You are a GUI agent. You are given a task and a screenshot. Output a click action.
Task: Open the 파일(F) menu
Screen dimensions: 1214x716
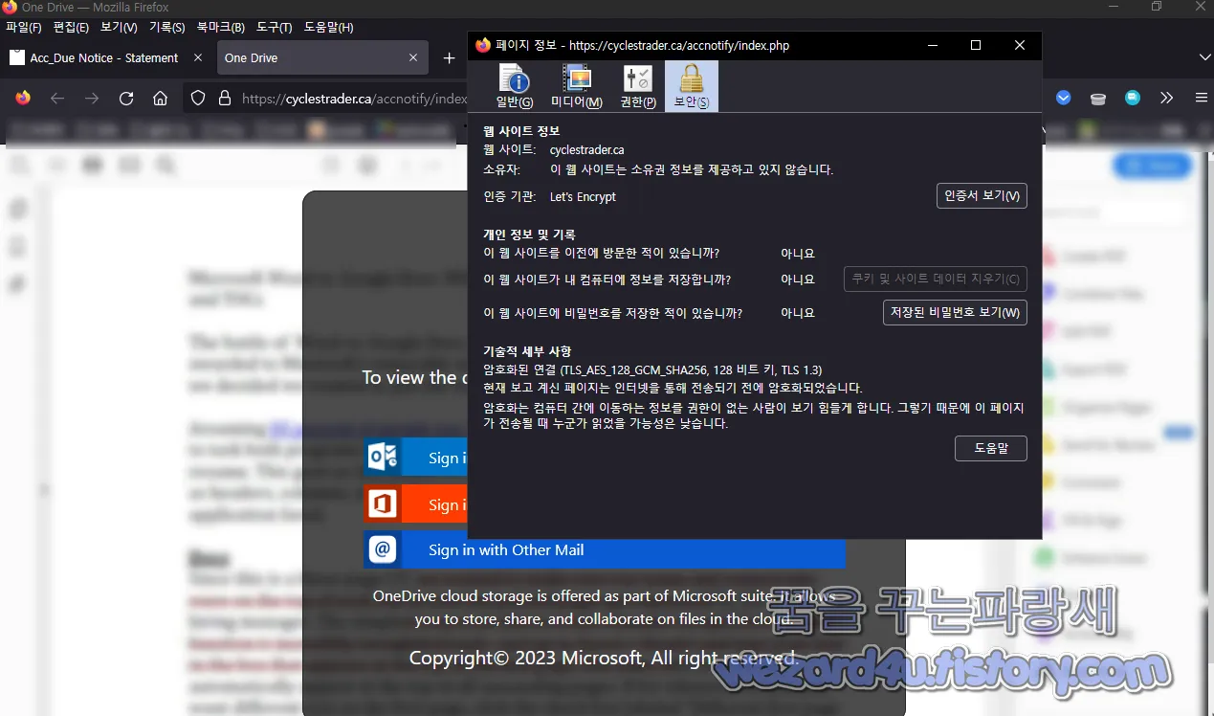coord(24,28)
